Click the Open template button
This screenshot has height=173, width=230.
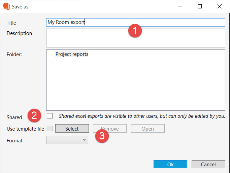point(147,129)
